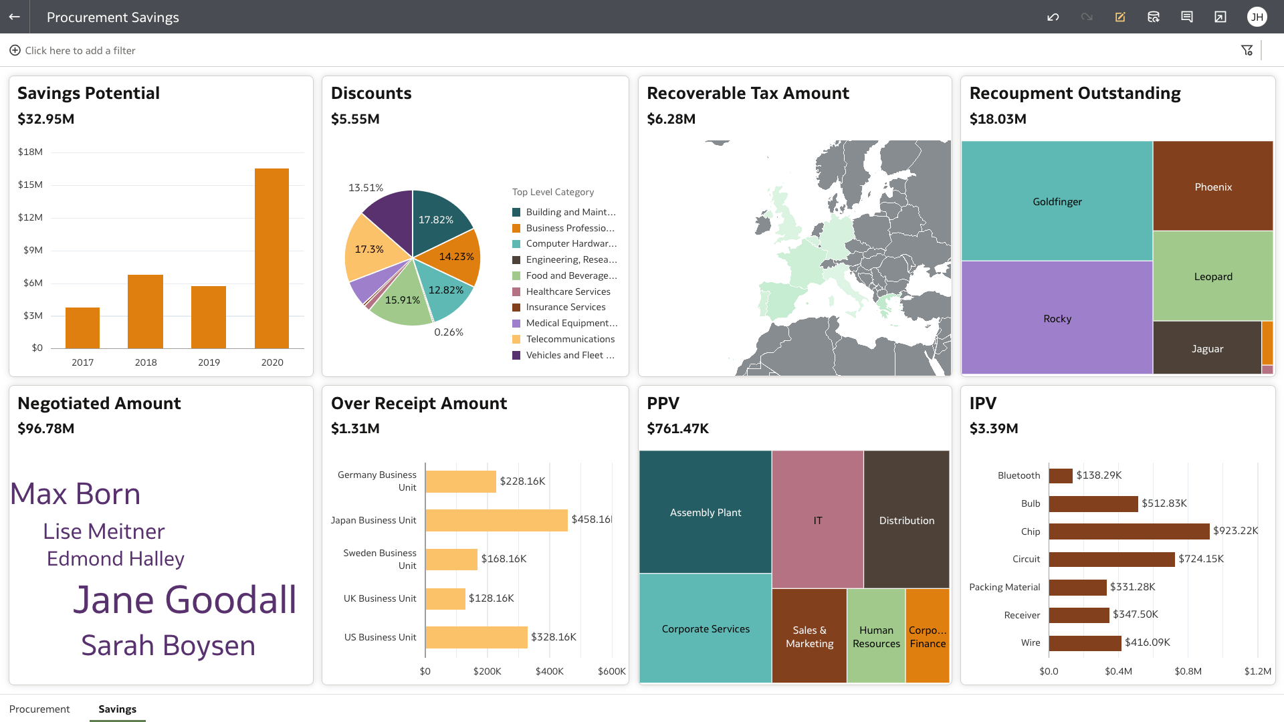Refresh the data source using the database icon
This screenshot has height=722, width=1284.
pyautogui.click(x=1154, y=17)
